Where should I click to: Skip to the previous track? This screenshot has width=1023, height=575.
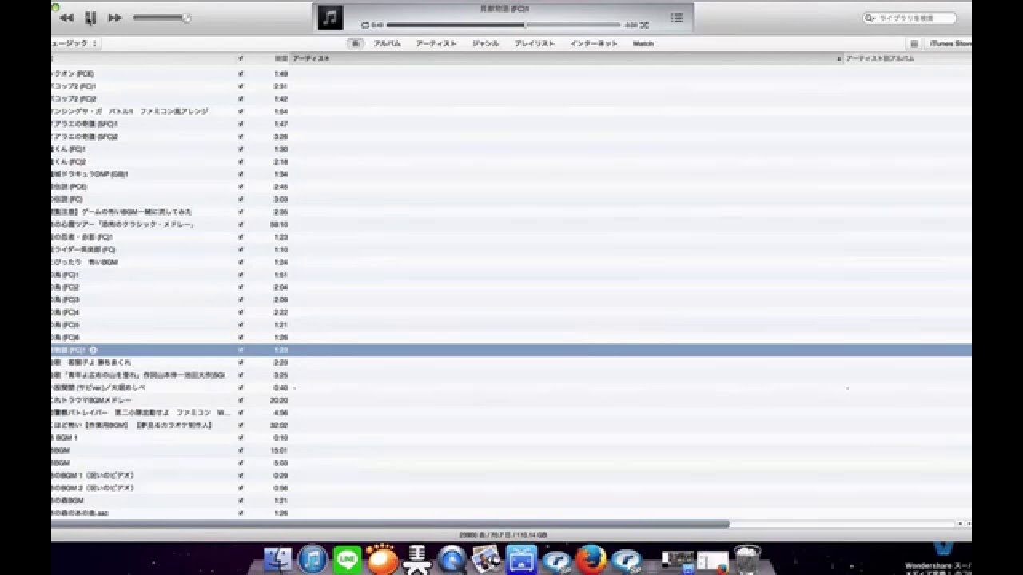66,18
